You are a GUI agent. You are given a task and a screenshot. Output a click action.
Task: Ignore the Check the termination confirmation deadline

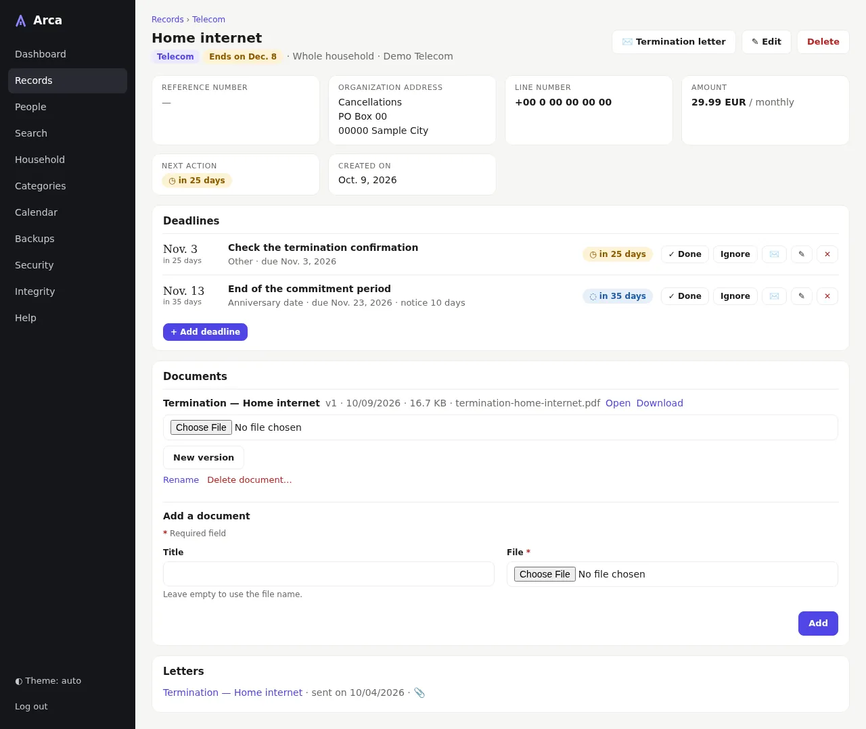click(x=735, y=254)
